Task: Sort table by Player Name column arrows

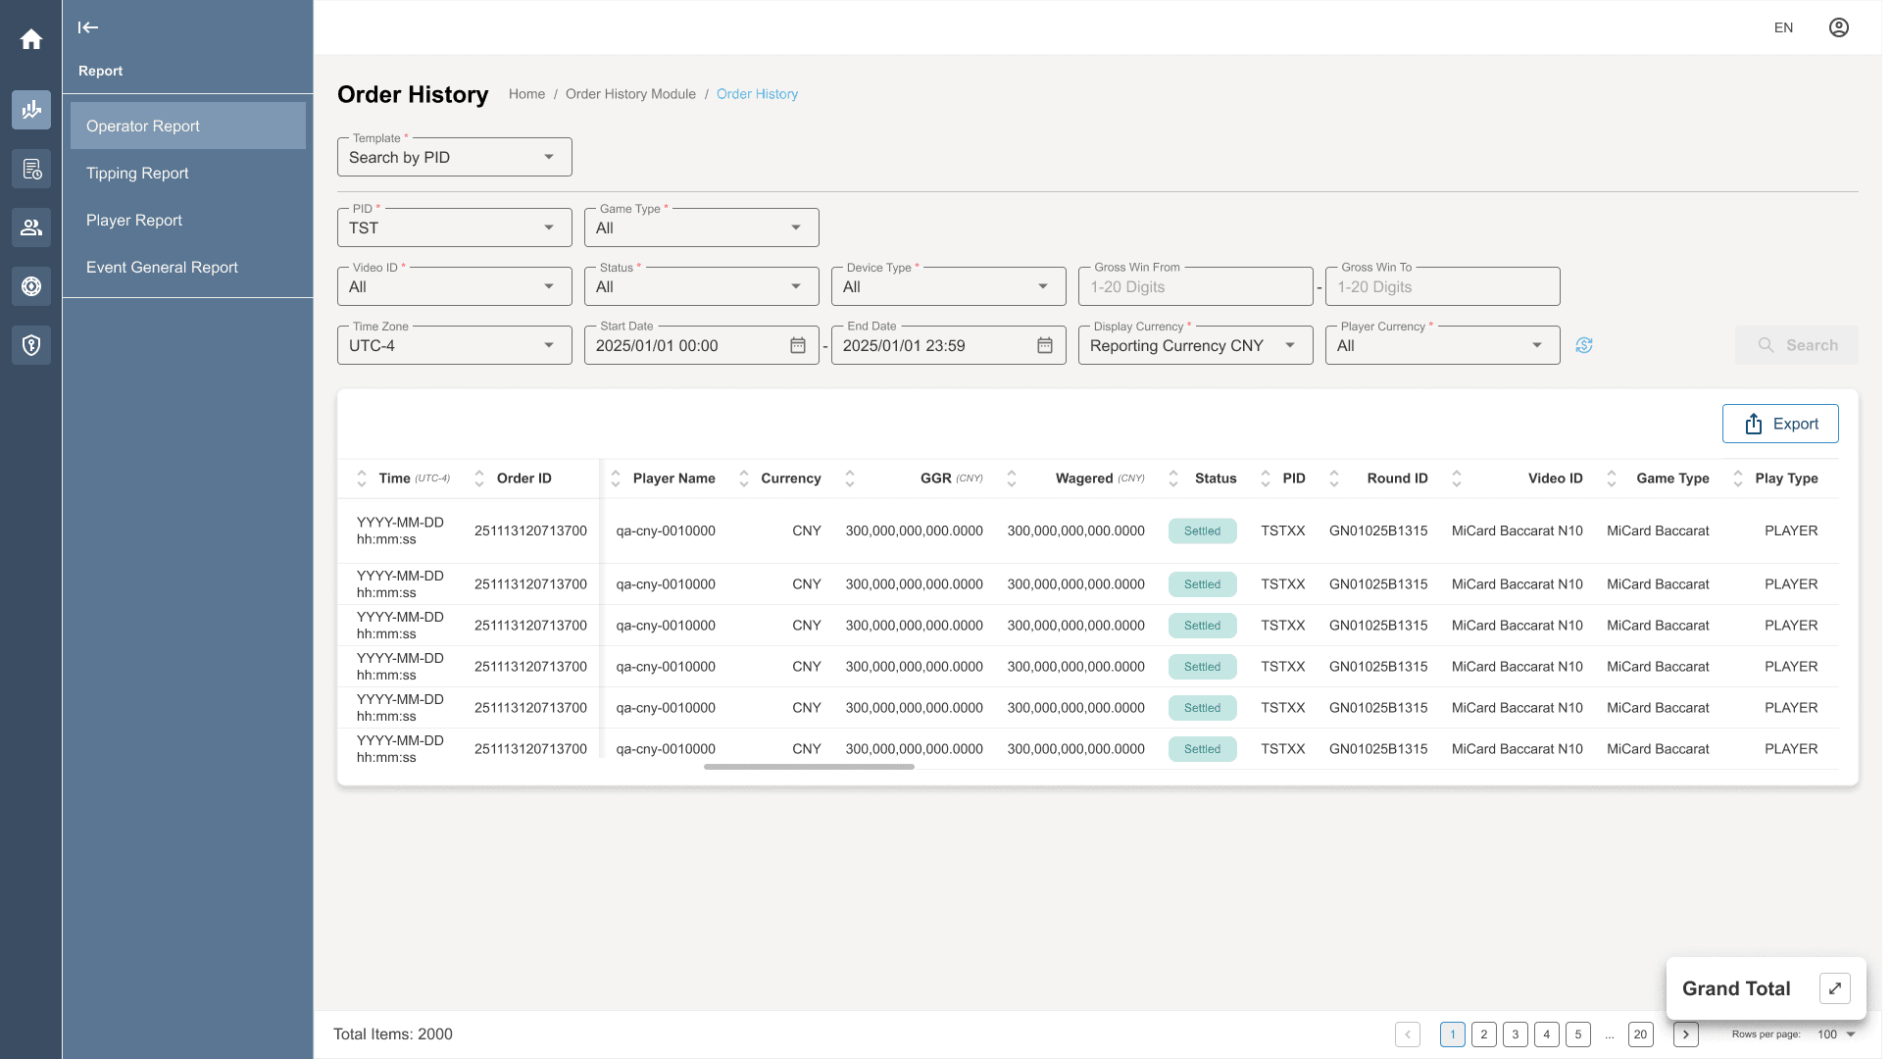Action: [616, 479]
